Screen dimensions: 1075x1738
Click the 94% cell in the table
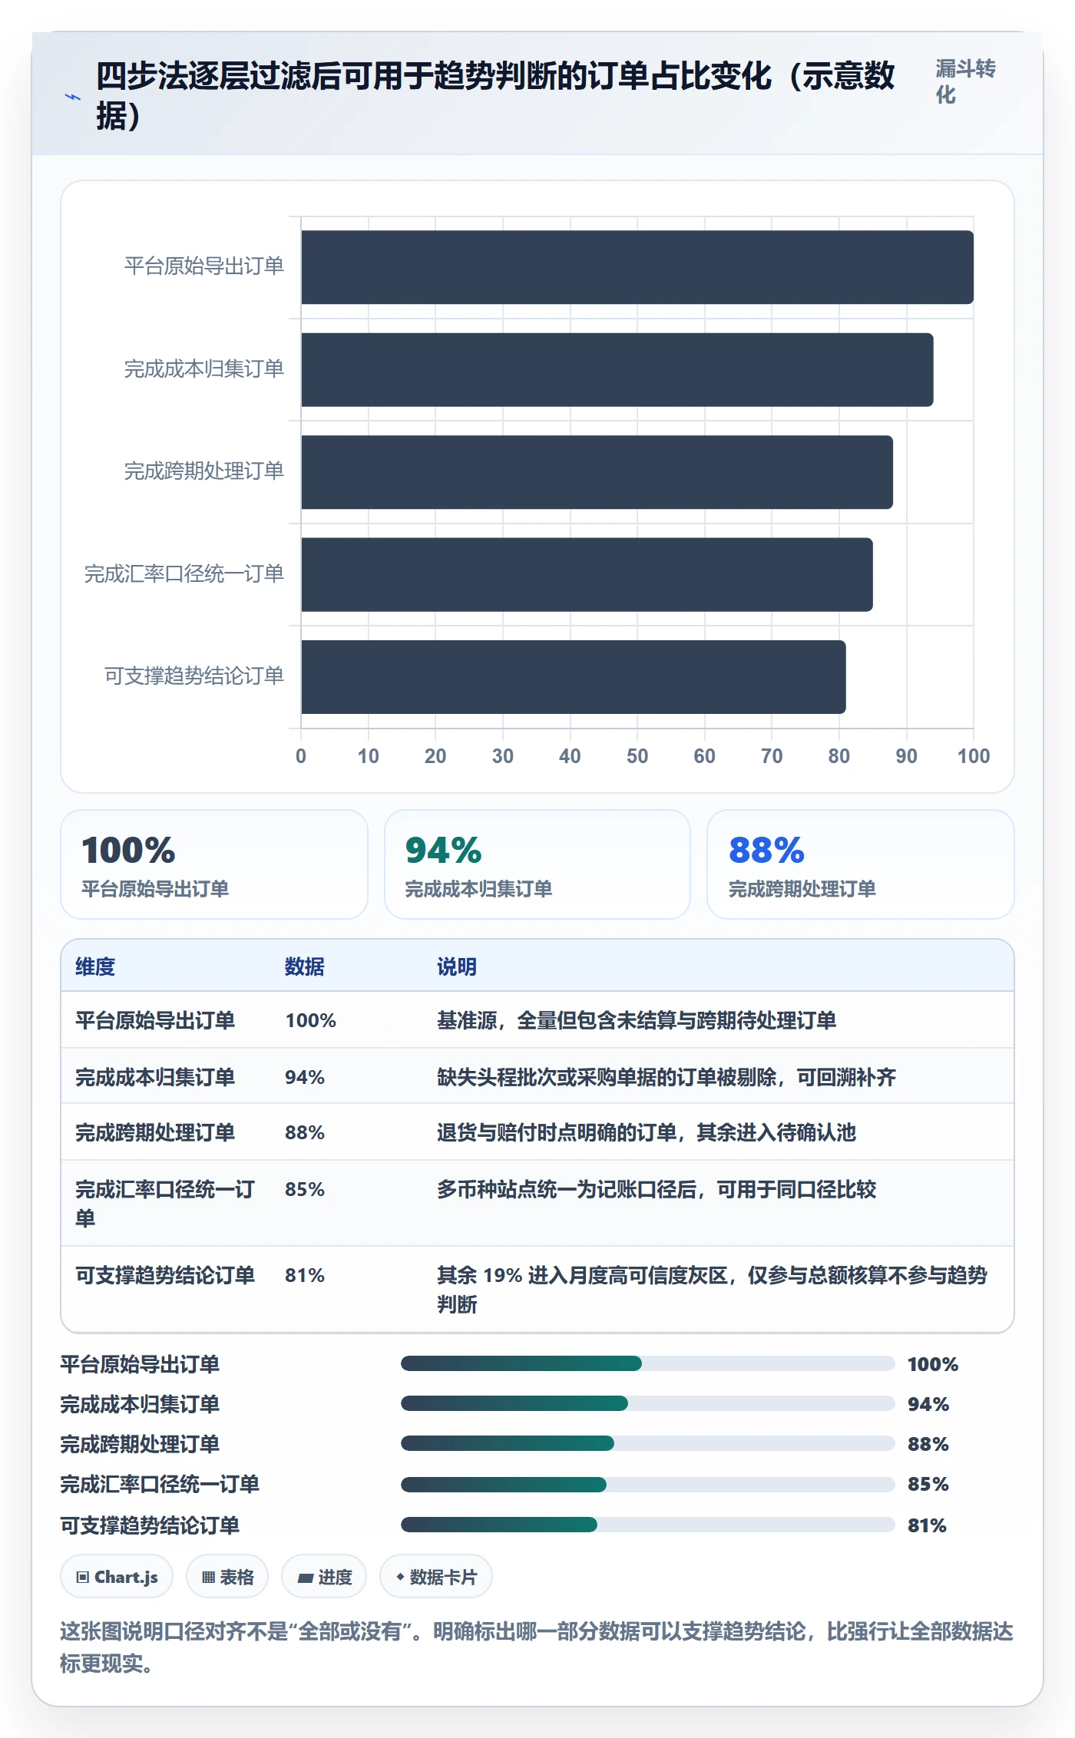click(305, 1077)
